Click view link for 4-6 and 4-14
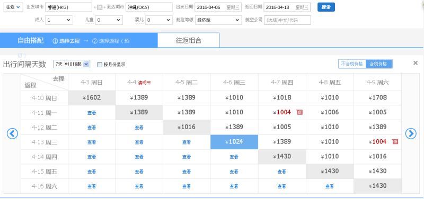Viewport: 424px width, 199px height. (234, 157)
